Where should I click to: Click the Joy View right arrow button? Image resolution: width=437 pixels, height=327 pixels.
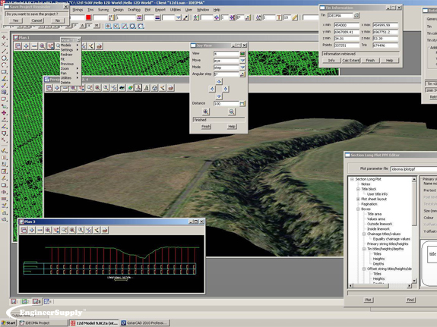tap(226, 89)
